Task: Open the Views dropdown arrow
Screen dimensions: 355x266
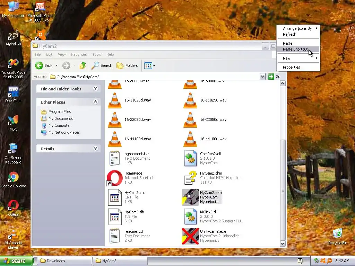Action: coord(154,66)
